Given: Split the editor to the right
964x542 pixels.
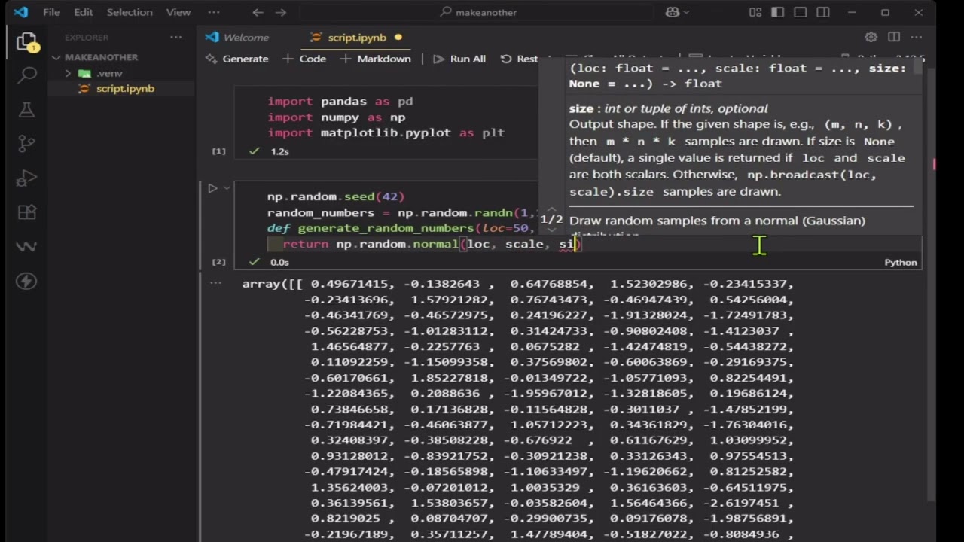Looking at the screenshot, I should 894,37.
